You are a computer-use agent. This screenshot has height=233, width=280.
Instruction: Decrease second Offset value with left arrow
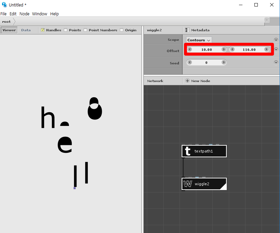(x=232, y=49)
